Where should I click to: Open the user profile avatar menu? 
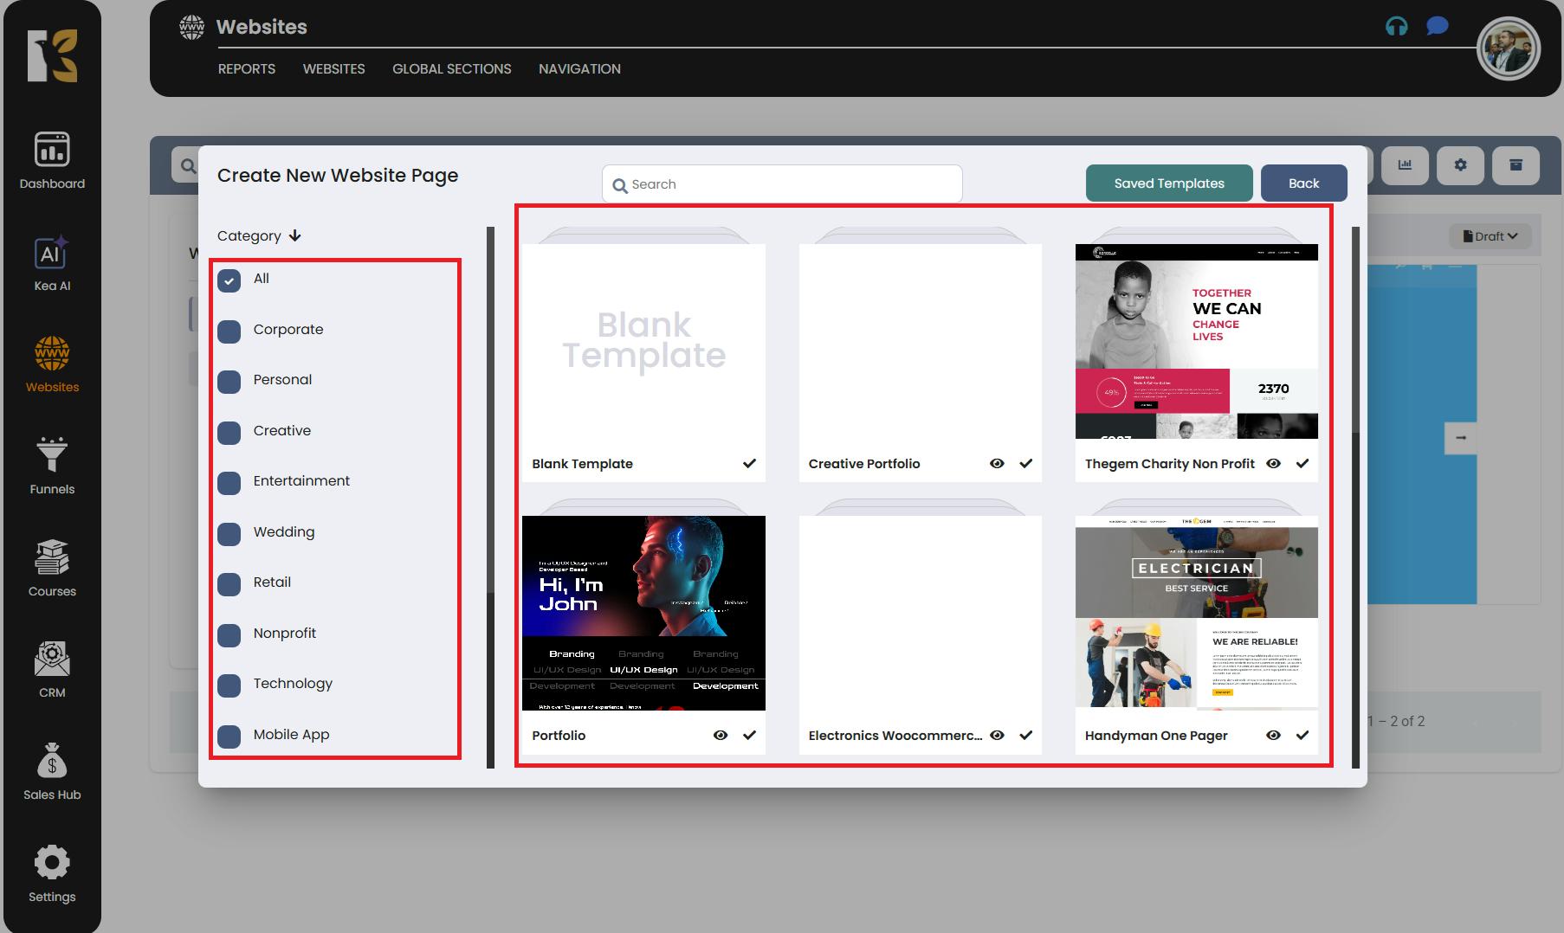coord(1507,49)
